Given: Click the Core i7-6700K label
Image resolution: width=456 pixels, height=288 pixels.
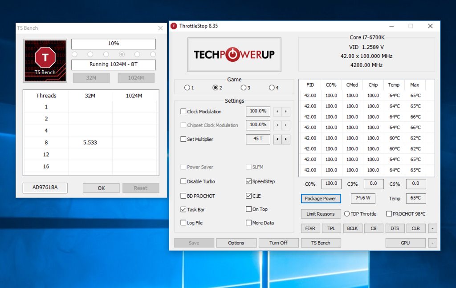Looking at the screenshot, I should coord(367,37).
